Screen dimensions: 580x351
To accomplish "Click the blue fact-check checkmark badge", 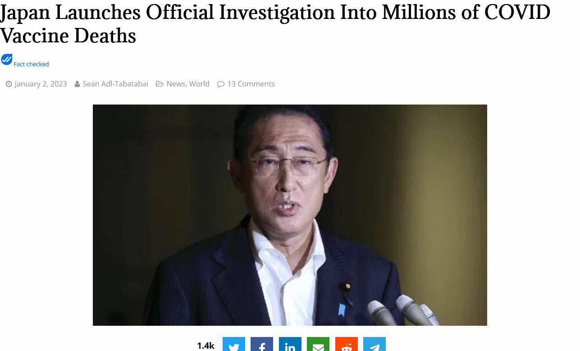I will click(x=7, y=59).
